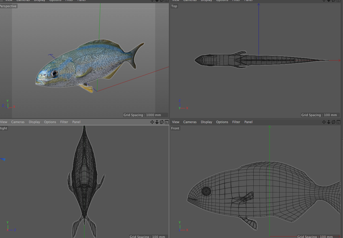Toggle maximize icon of the Front viewport
This screenshot has height=238, width=343.
(338, 122)
